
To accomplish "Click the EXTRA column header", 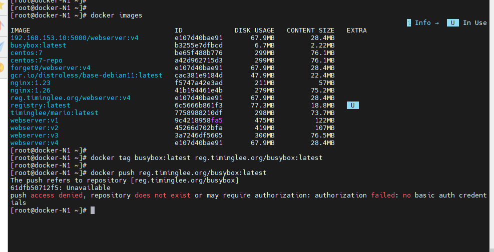I will [357, 30].
